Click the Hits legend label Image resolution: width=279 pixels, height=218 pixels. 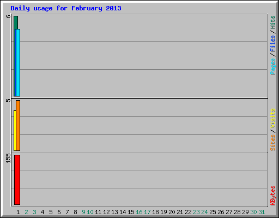pos(273,22)
